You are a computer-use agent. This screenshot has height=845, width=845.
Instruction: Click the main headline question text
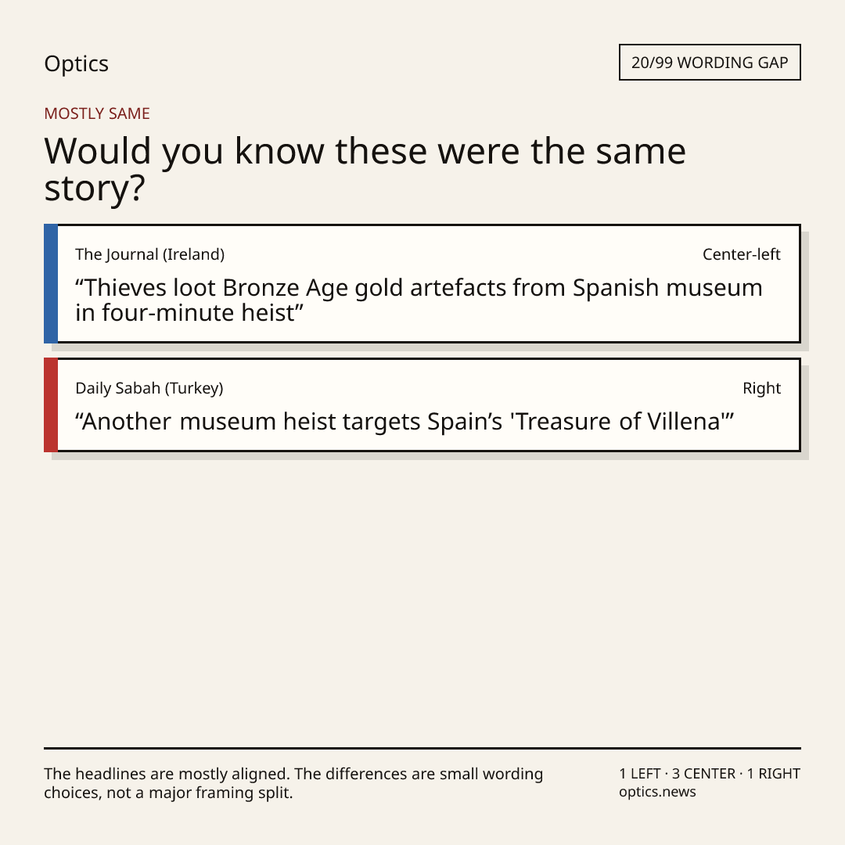coord(365,169)
